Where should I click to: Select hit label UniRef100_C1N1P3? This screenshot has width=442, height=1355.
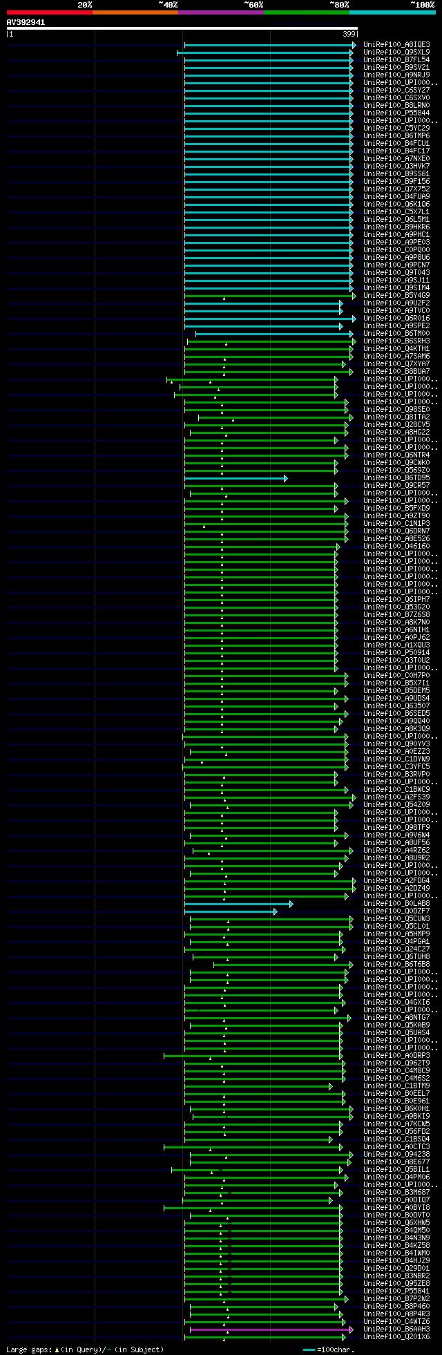coord(396,524)
